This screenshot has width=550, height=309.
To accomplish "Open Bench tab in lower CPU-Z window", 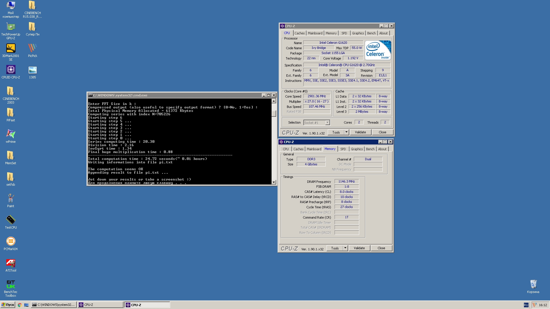I will point(370,149).
